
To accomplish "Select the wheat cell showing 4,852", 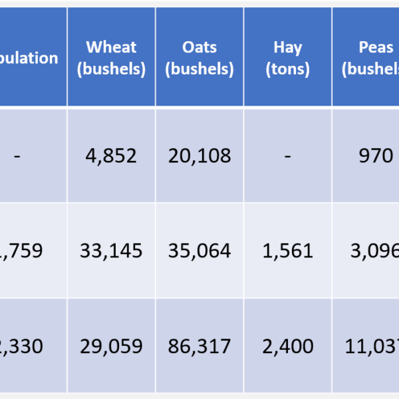I will (x=111, y=156).
